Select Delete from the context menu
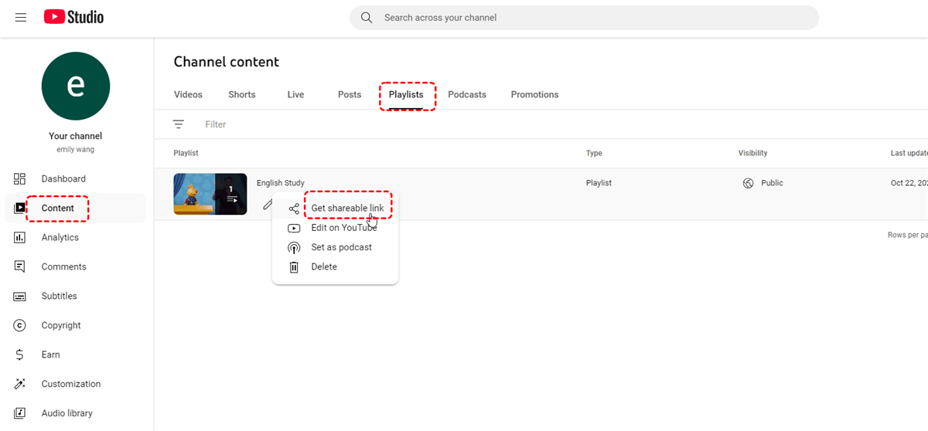Image resolution: width=928 pixels, height=431 pixels. (x=324, y=267)
